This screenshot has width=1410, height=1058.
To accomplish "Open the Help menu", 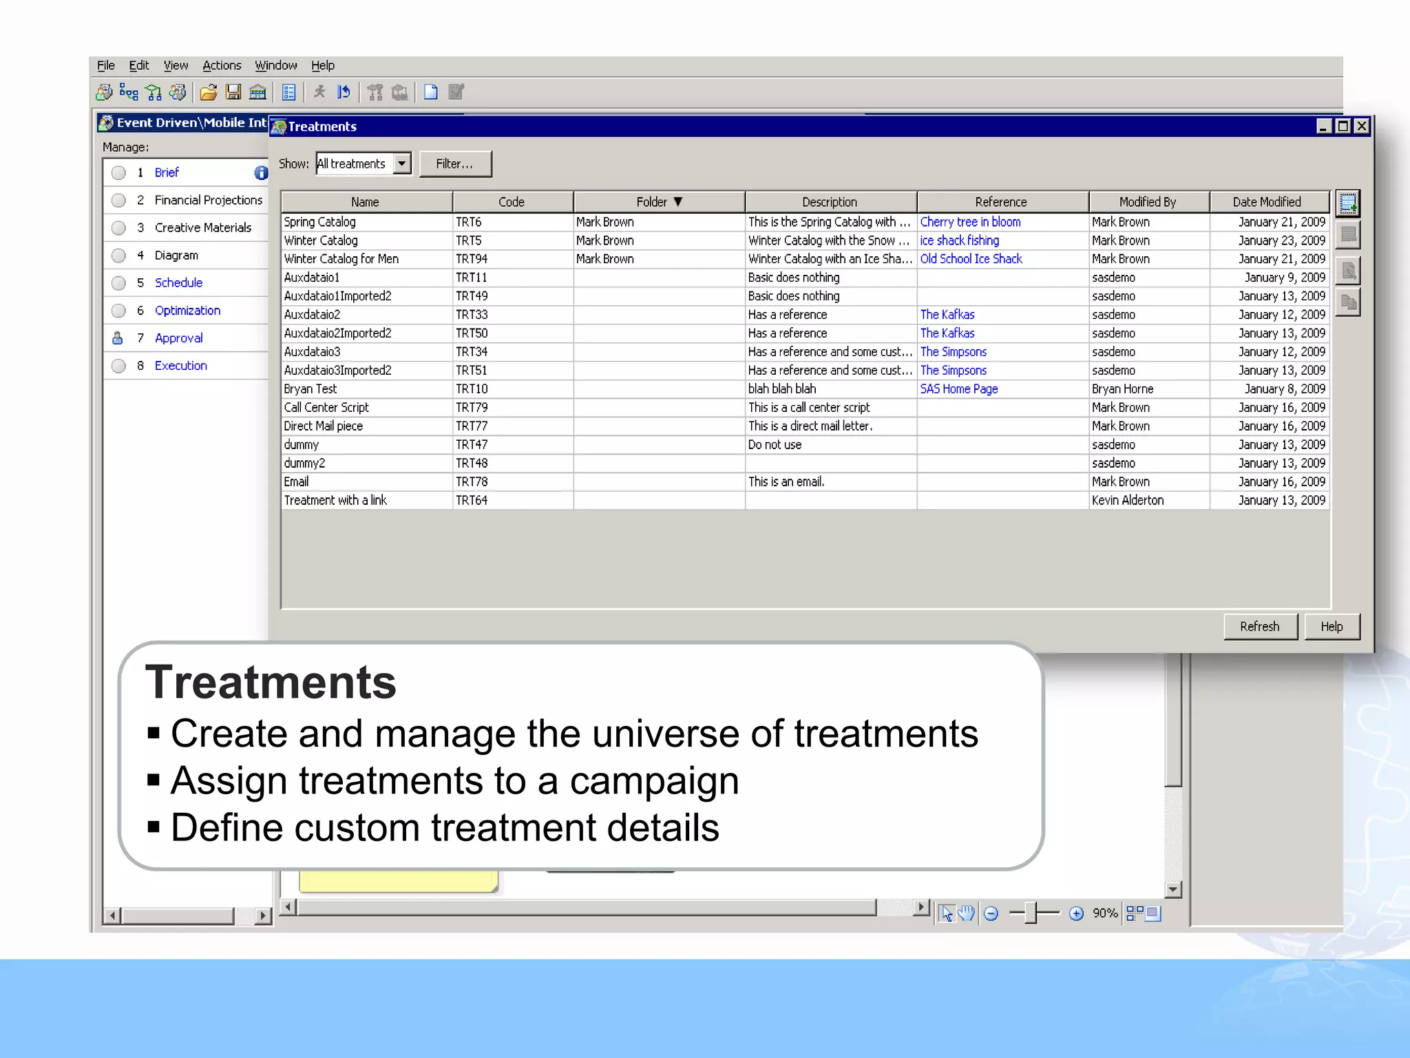I will point(323,65).
